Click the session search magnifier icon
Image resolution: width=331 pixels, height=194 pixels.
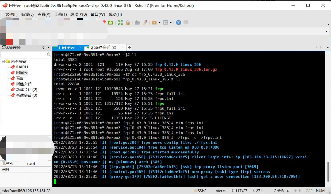[49, 55]
